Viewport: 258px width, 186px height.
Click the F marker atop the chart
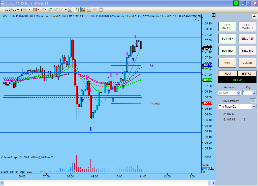[x=214, y=15]
